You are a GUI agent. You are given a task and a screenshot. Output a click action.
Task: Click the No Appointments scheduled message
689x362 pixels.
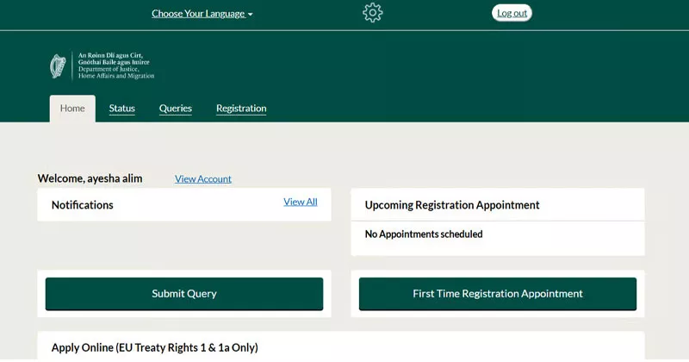pyautogui.click(x=424, y=234)
